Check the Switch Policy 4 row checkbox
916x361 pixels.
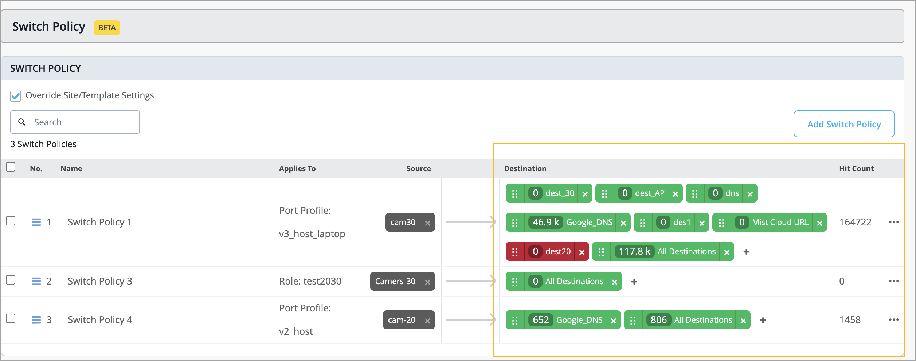11,319
